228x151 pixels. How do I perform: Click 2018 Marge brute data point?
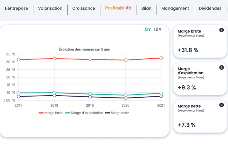coord(54,59)
